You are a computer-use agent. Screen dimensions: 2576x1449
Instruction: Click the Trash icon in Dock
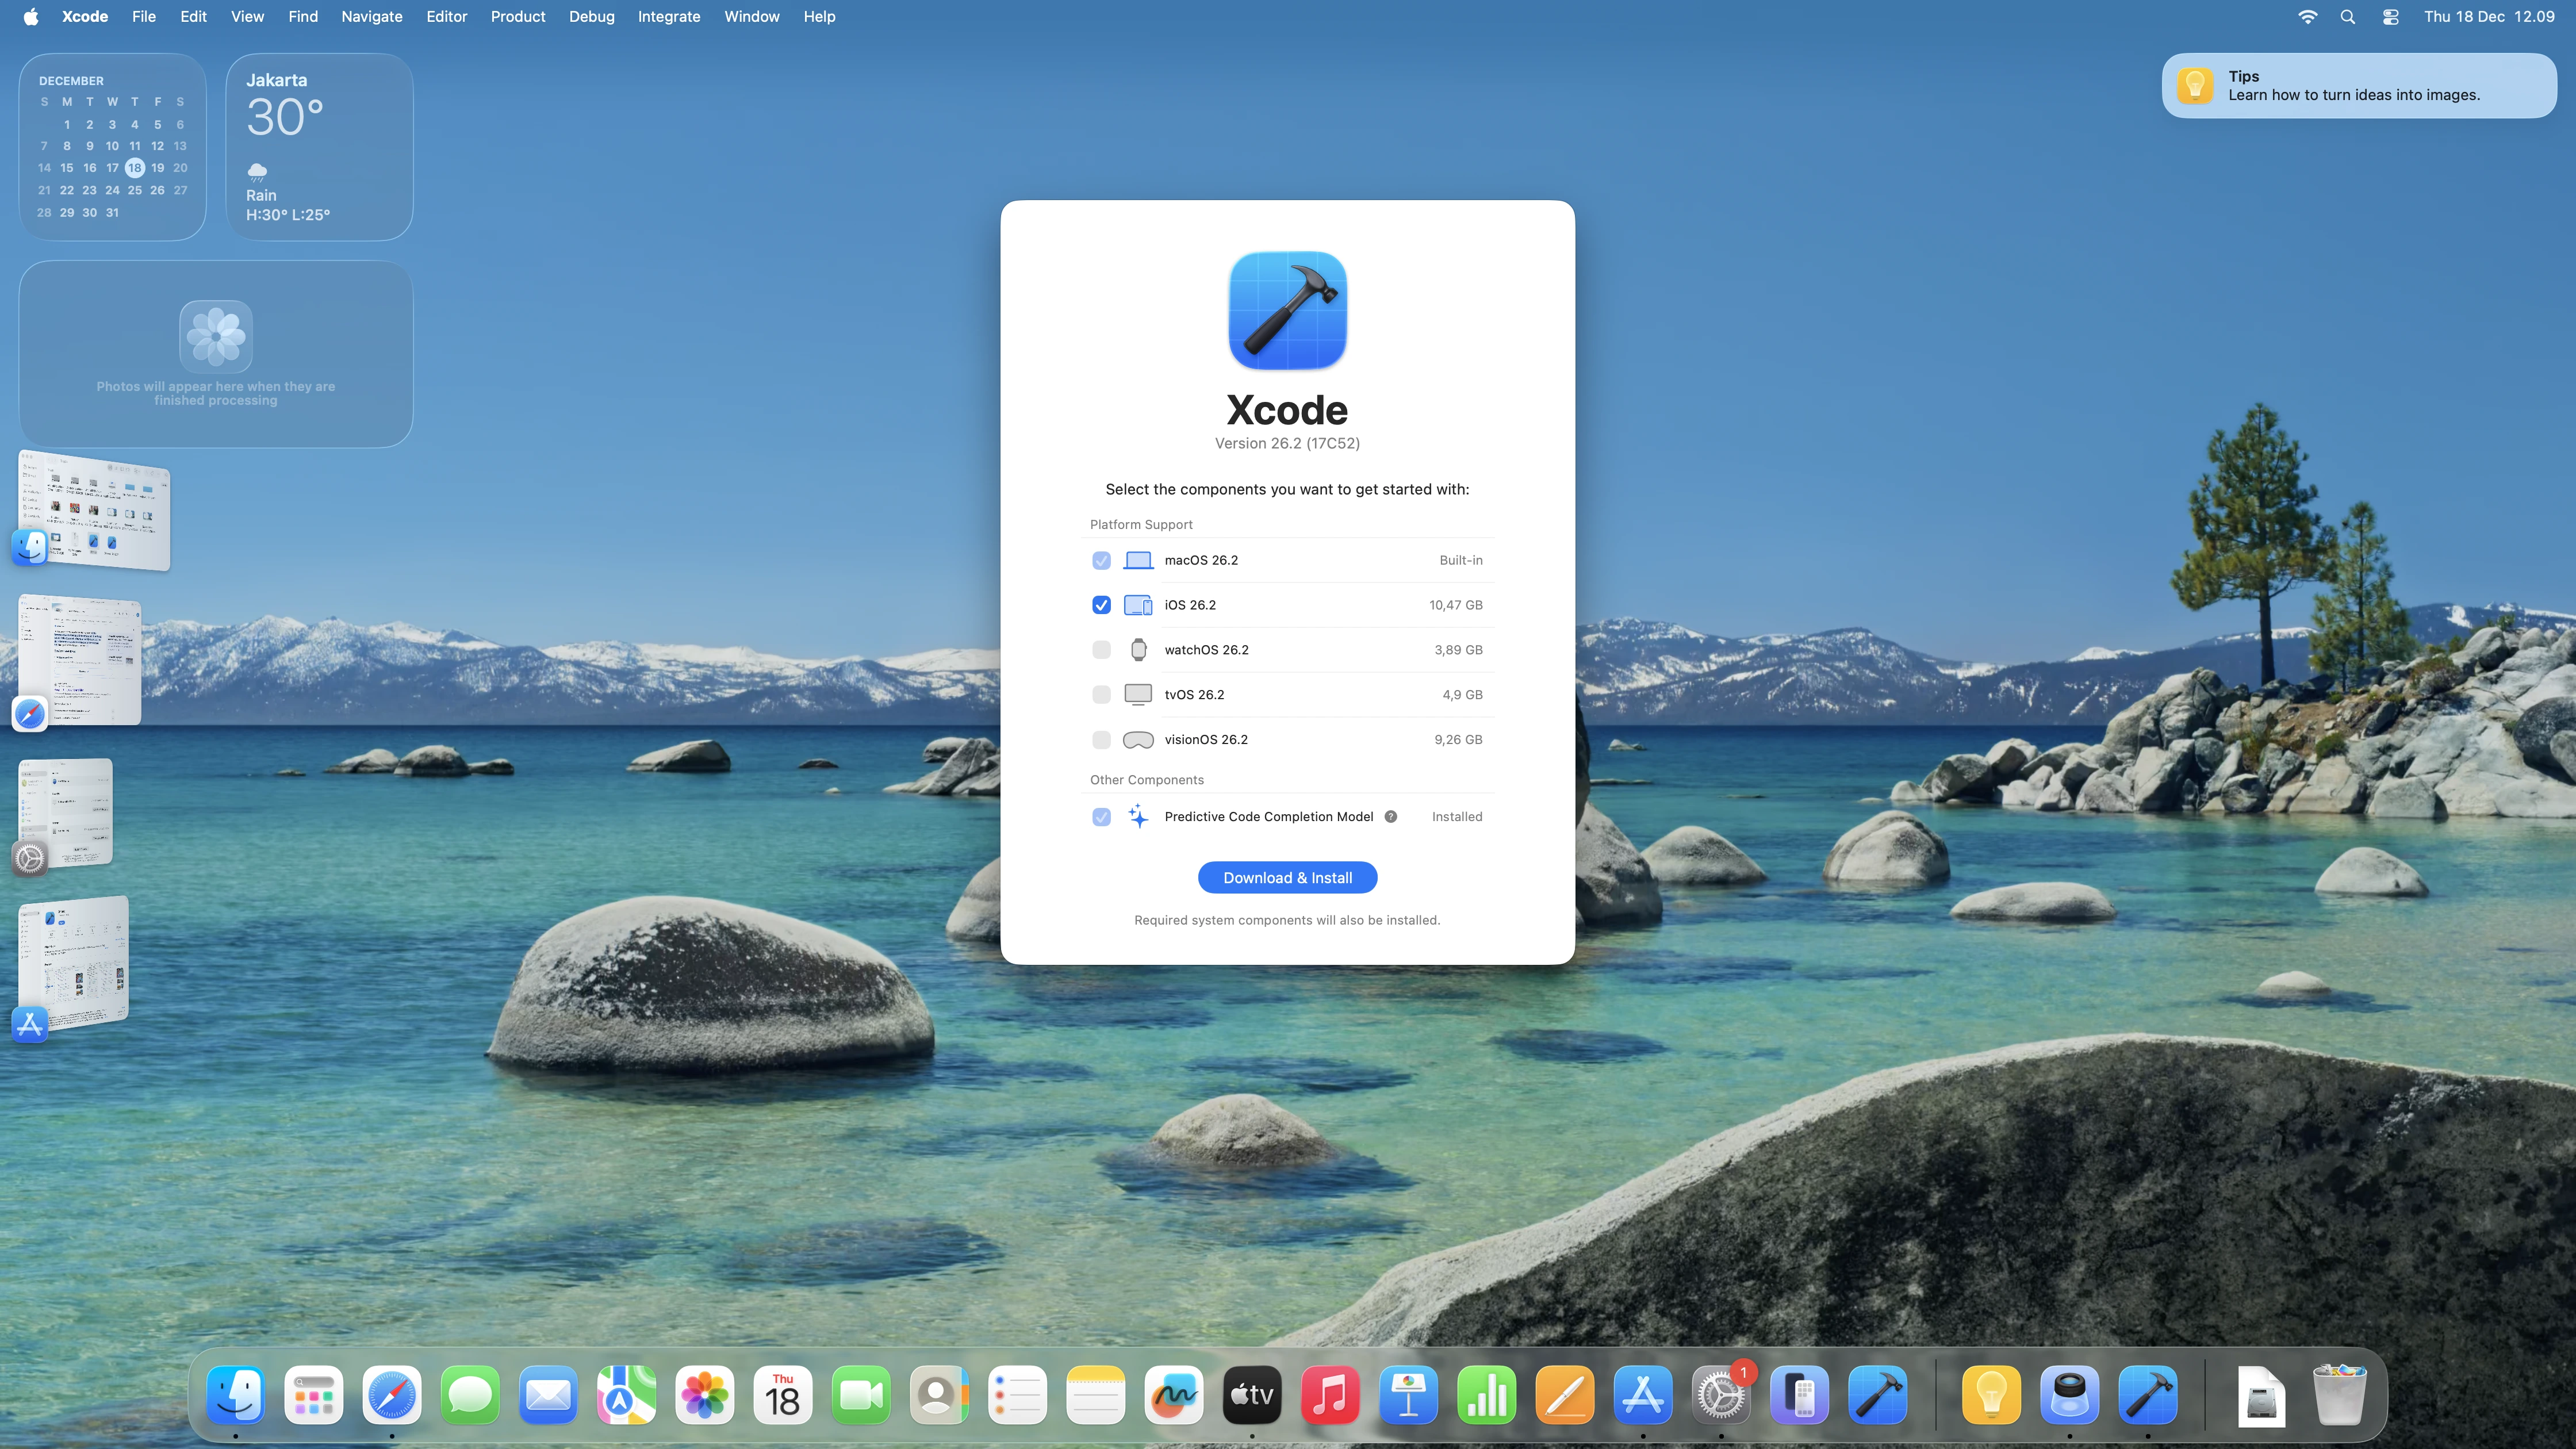(x=2339, y=1395)
